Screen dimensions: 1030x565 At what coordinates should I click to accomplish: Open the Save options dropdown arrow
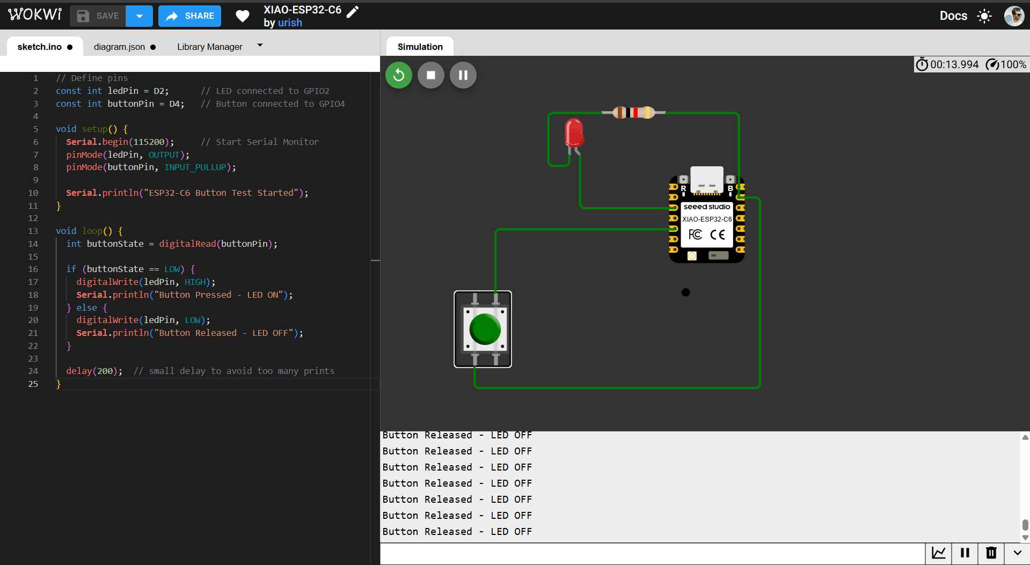[140, 16]
